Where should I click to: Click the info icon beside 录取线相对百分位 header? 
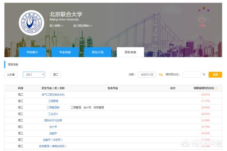pos(216,88)
